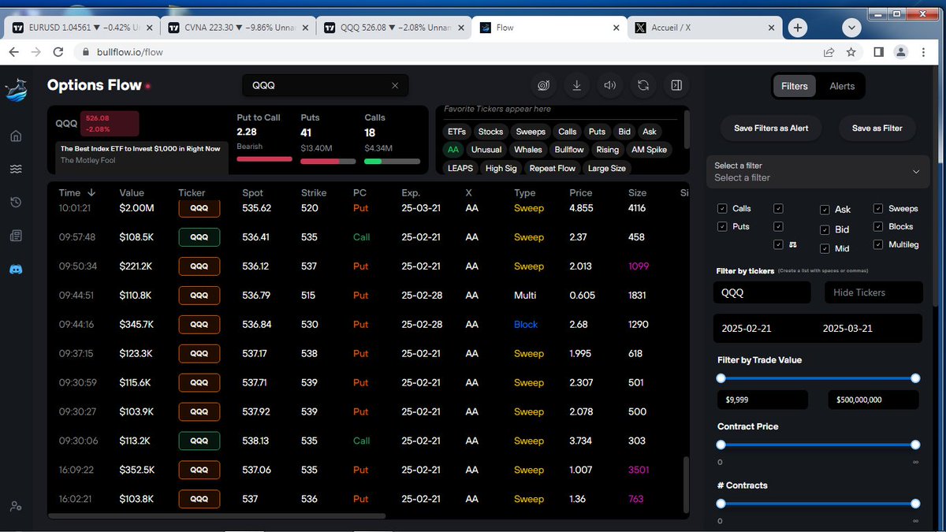Click Save as Filter button
946x532 pixels.
click(877, 128)
